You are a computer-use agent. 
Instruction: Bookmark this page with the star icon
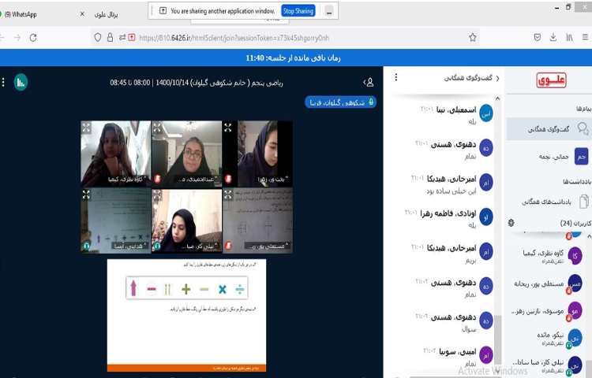[x=472, y=37]
